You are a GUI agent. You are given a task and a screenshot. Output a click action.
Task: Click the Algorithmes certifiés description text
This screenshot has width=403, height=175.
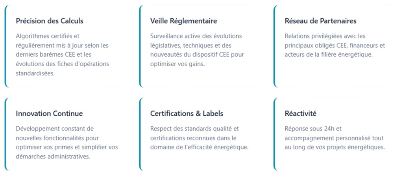(x=63, y=55)
